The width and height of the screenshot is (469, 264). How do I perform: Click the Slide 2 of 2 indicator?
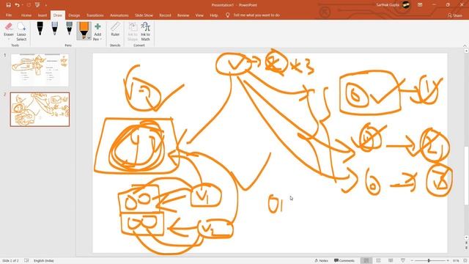(x=10, y=261)
